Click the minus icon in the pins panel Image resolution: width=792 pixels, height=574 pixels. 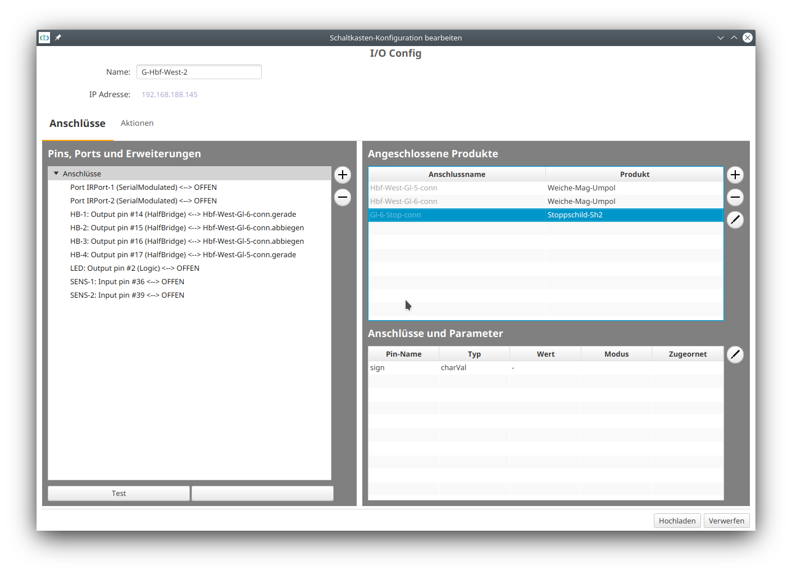pyautogui.click(x=342, y=197)
